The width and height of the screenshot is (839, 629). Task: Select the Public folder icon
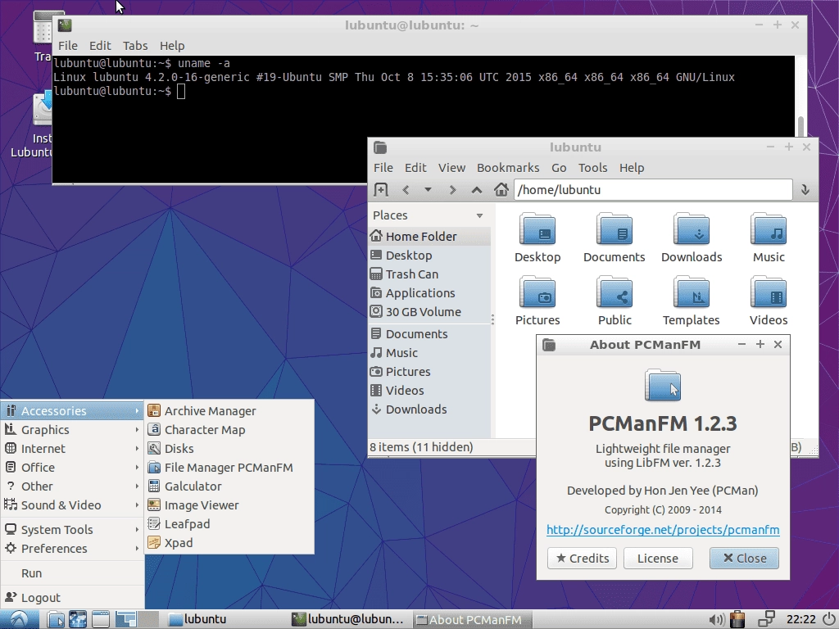615,293
